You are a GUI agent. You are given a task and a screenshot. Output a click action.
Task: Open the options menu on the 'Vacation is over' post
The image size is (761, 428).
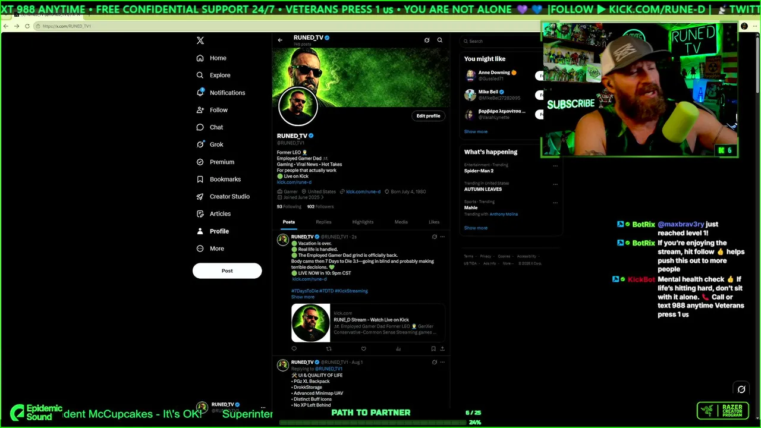[442, 237]
